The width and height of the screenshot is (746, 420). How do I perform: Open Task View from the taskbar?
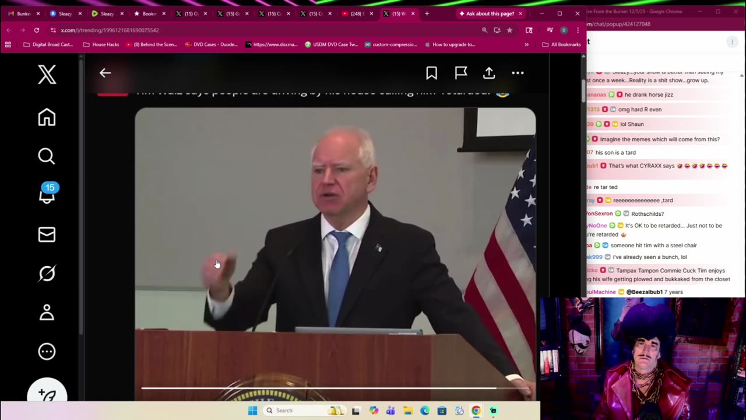(x=356, y=411)
